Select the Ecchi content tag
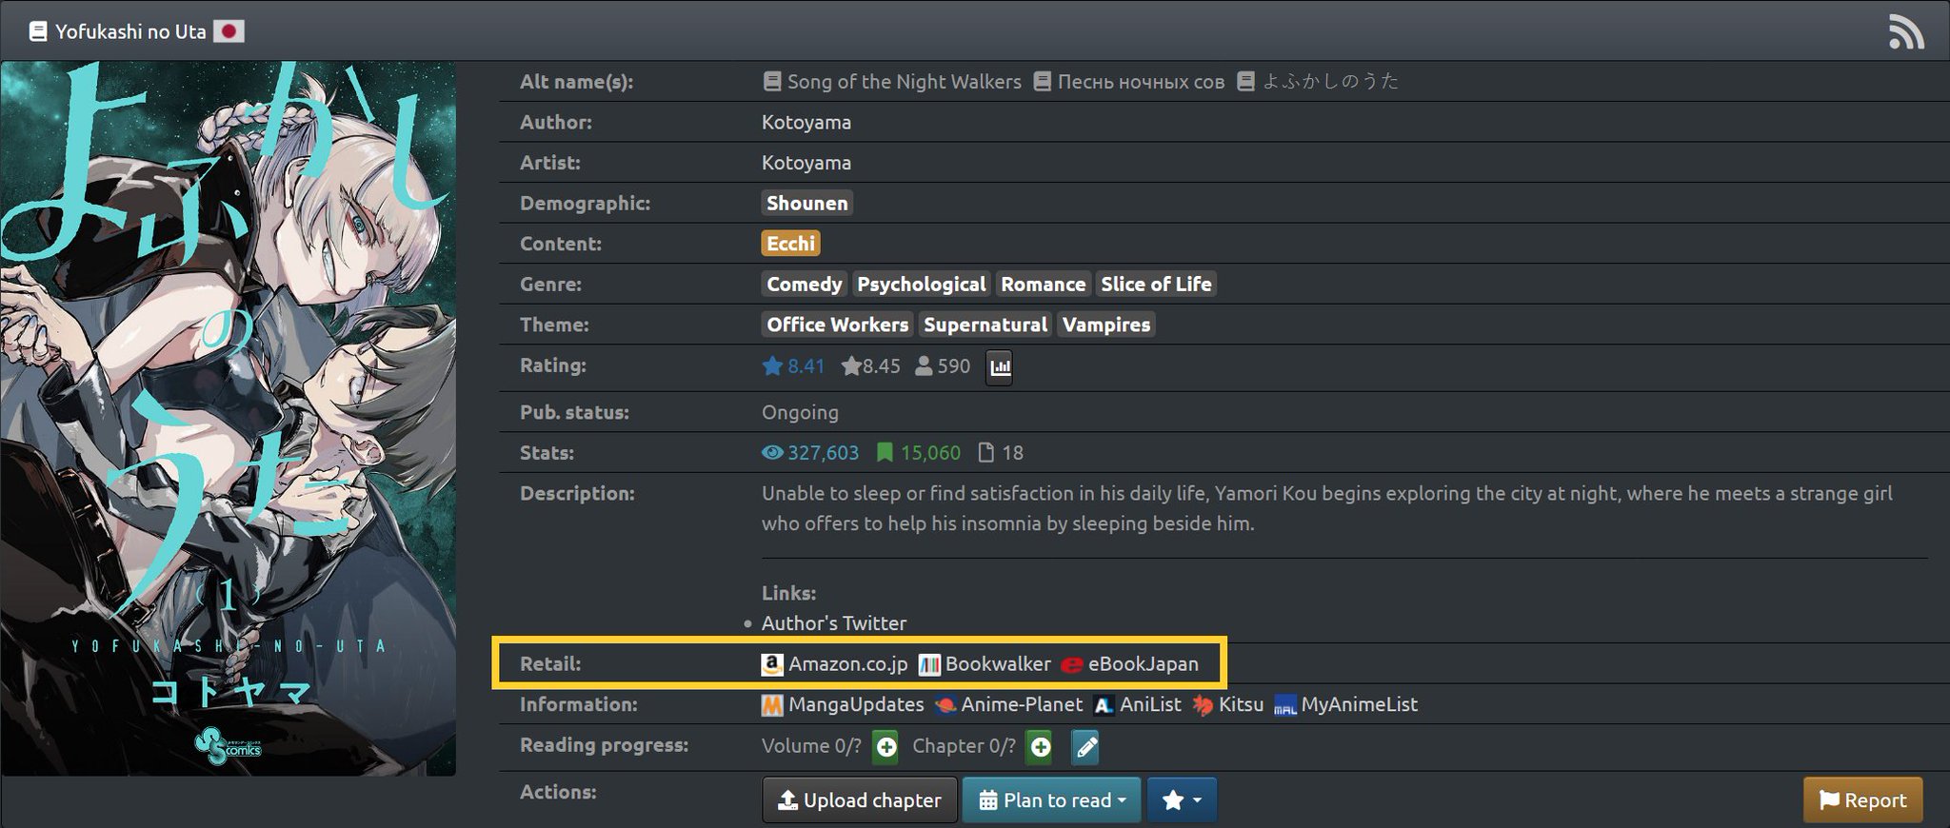Viewport: 1950px width, 828px height. (790, 244)
